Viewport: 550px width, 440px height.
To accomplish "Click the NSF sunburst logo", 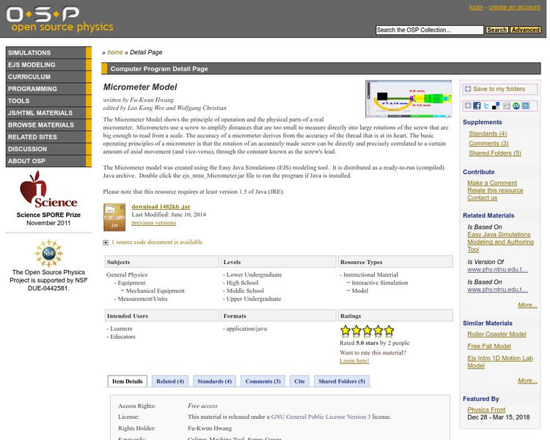I will coord(48,253).
